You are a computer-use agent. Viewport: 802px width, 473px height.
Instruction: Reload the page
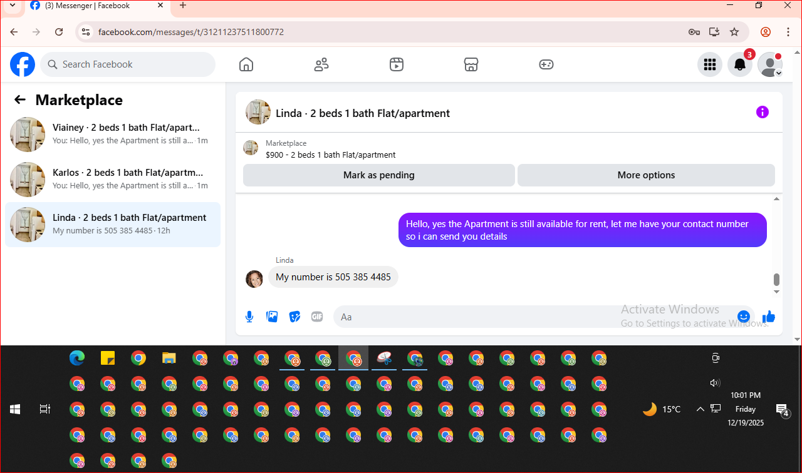point(59,32)
